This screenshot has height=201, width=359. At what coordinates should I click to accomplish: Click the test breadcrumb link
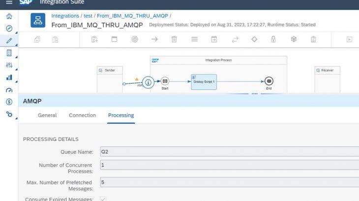[x=88, y=16]
